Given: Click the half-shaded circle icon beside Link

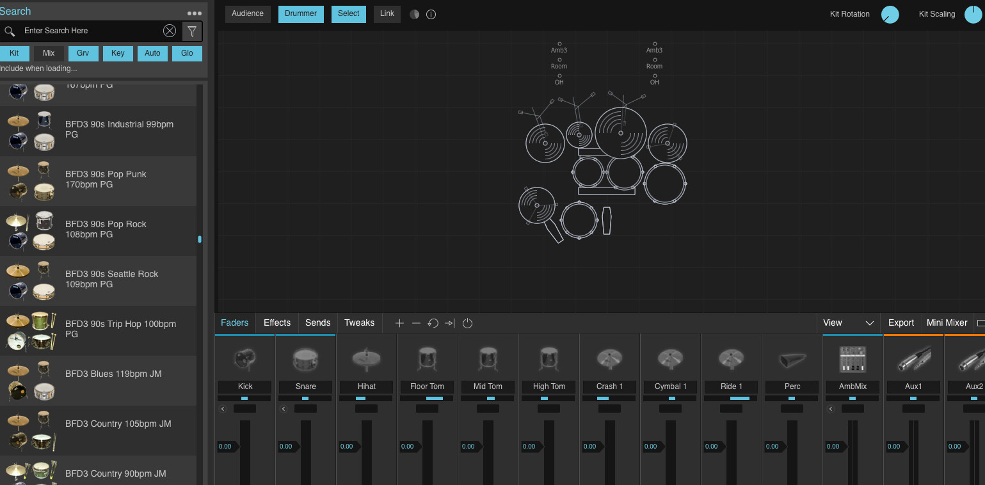Looking at the screenshot, I should pos(415,14).
